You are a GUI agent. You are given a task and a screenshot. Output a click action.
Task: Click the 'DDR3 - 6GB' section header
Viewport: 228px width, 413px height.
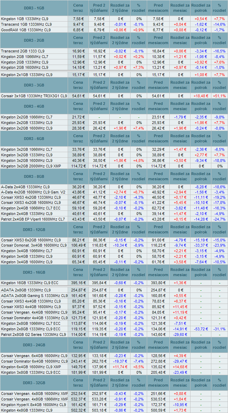(34, 138)
